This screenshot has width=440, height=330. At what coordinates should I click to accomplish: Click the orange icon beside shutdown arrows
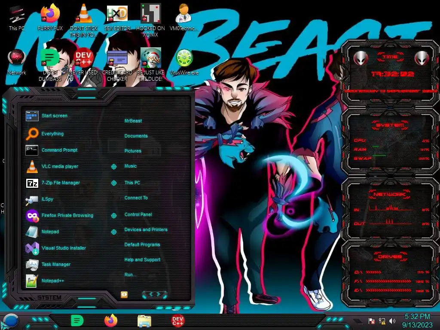point(124,294)
